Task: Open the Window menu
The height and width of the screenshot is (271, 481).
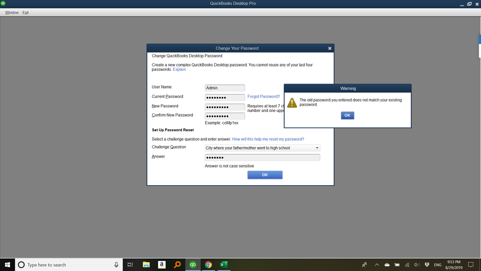Action: 12,13
